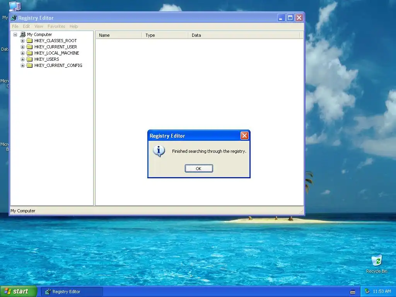The width and height of the screenshot is (396, 297).
Task: Click the My Computer desktop icon
Action: pyautogui.click(x=15, y=6)
